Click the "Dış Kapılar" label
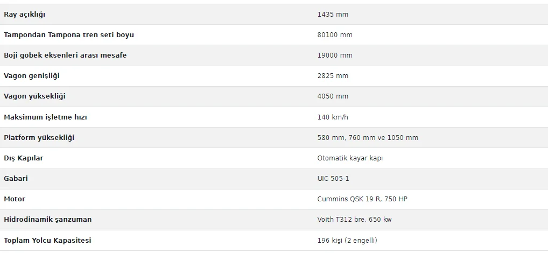Viewport: 548px width, 253px height. pyautogui.click(x=24, y=158)
